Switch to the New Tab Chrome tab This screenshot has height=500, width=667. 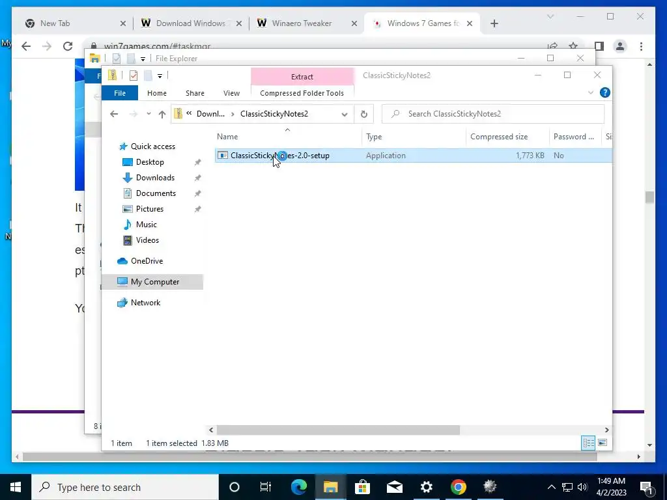76,23
